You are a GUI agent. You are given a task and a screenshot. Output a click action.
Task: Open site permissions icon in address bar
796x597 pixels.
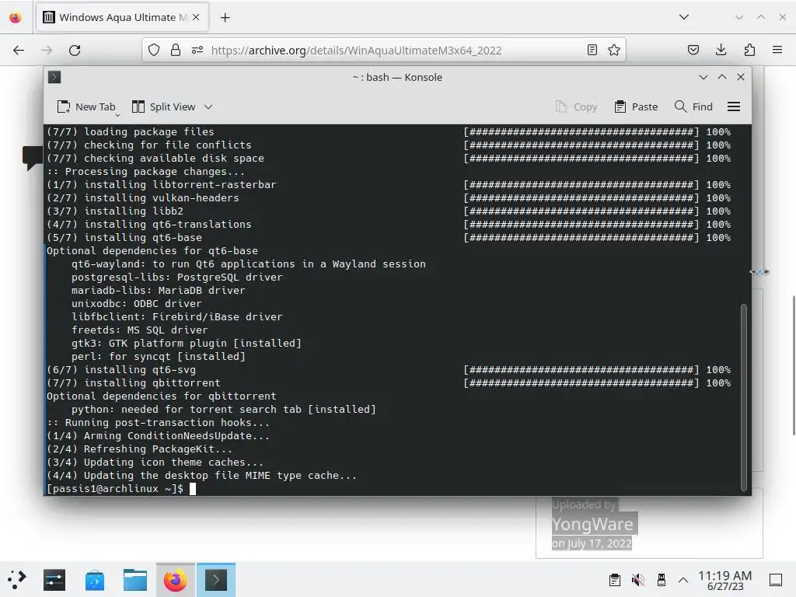click(197, 50)
